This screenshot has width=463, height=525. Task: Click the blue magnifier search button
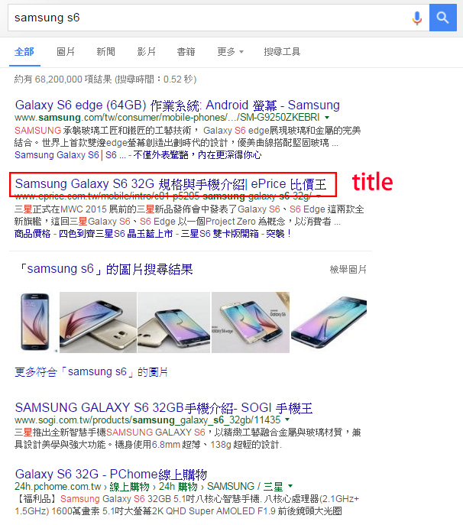tap(443, 18)
